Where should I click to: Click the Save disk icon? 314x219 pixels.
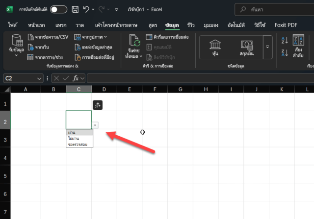(x=75, y=9)
